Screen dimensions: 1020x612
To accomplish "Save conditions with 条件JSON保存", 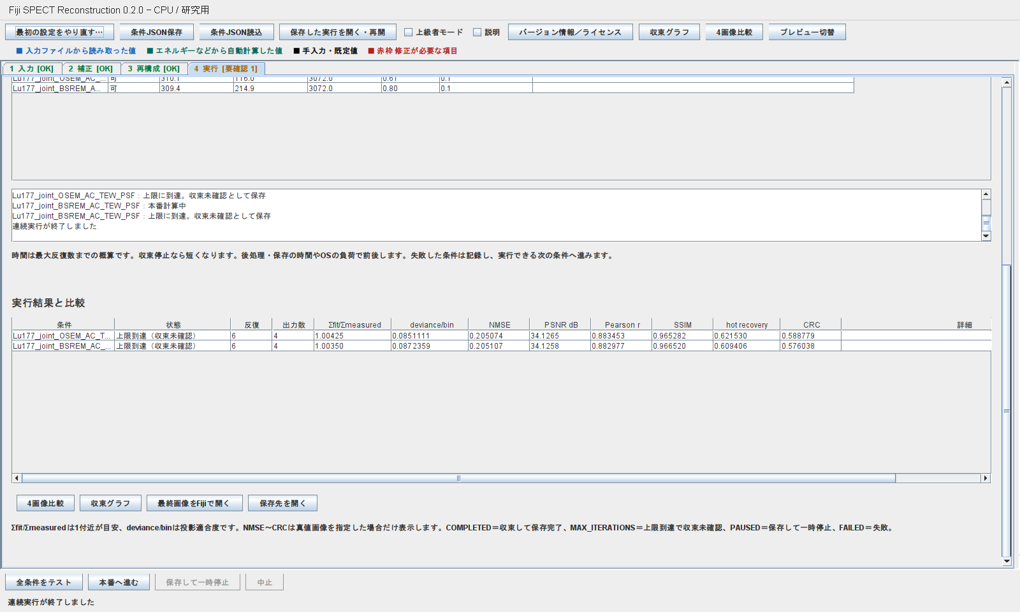I will tap(156, 32).
